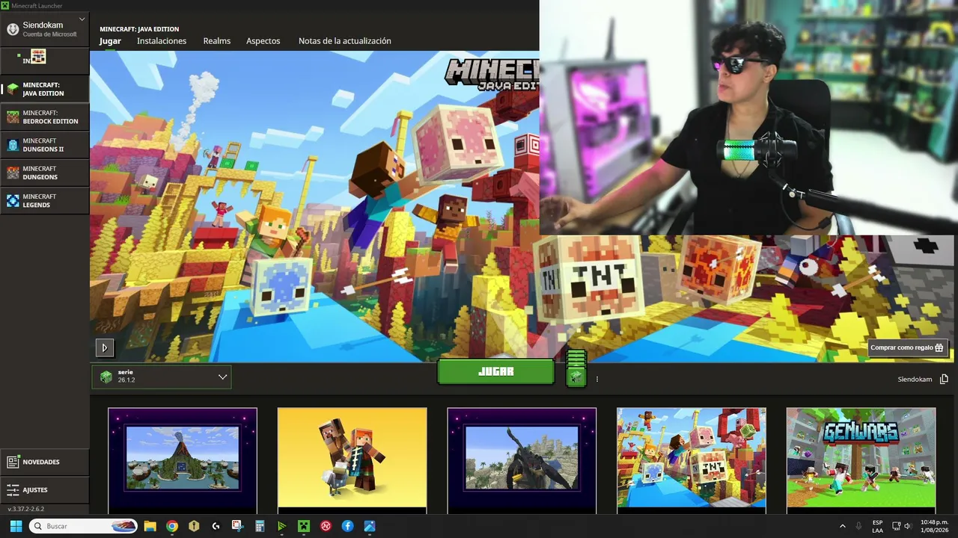Image resolution: width=958 pixels, height=538 pixels.
Task: Click the Buscar taskbar search box
Action: (x=84, y=526)
